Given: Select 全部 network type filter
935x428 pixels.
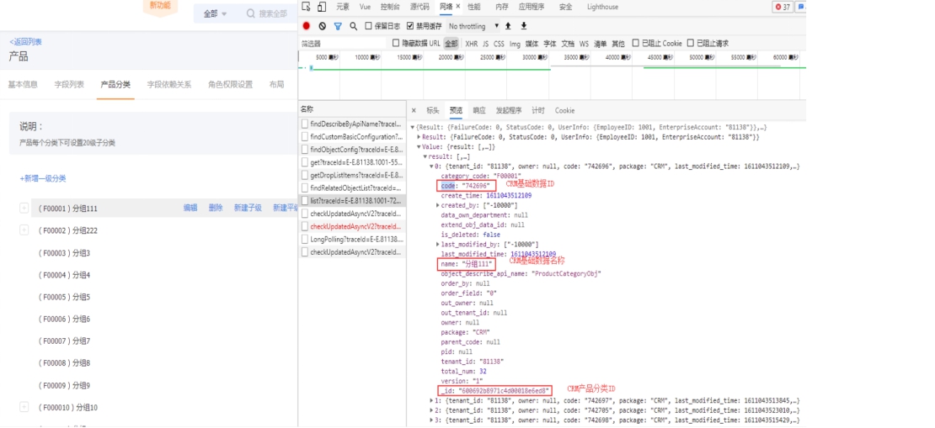Looking at the screenshot, I should coord(451,44).
